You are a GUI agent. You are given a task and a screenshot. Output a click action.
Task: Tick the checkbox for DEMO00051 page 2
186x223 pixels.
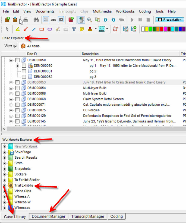click(24, 71)
